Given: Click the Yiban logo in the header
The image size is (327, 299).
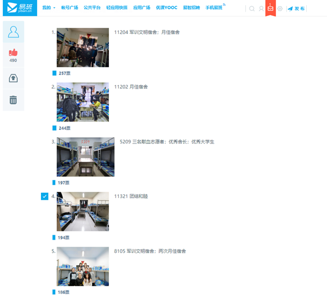Looking at the screenshot, I should click(20, 8).
